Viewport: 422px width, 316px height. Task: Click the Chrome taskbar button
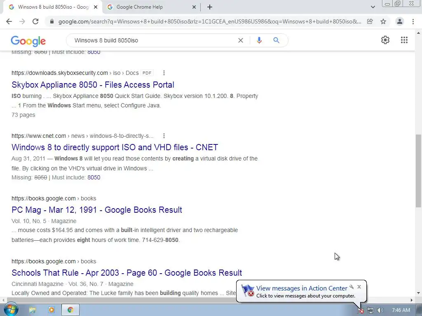click(70, 310)
